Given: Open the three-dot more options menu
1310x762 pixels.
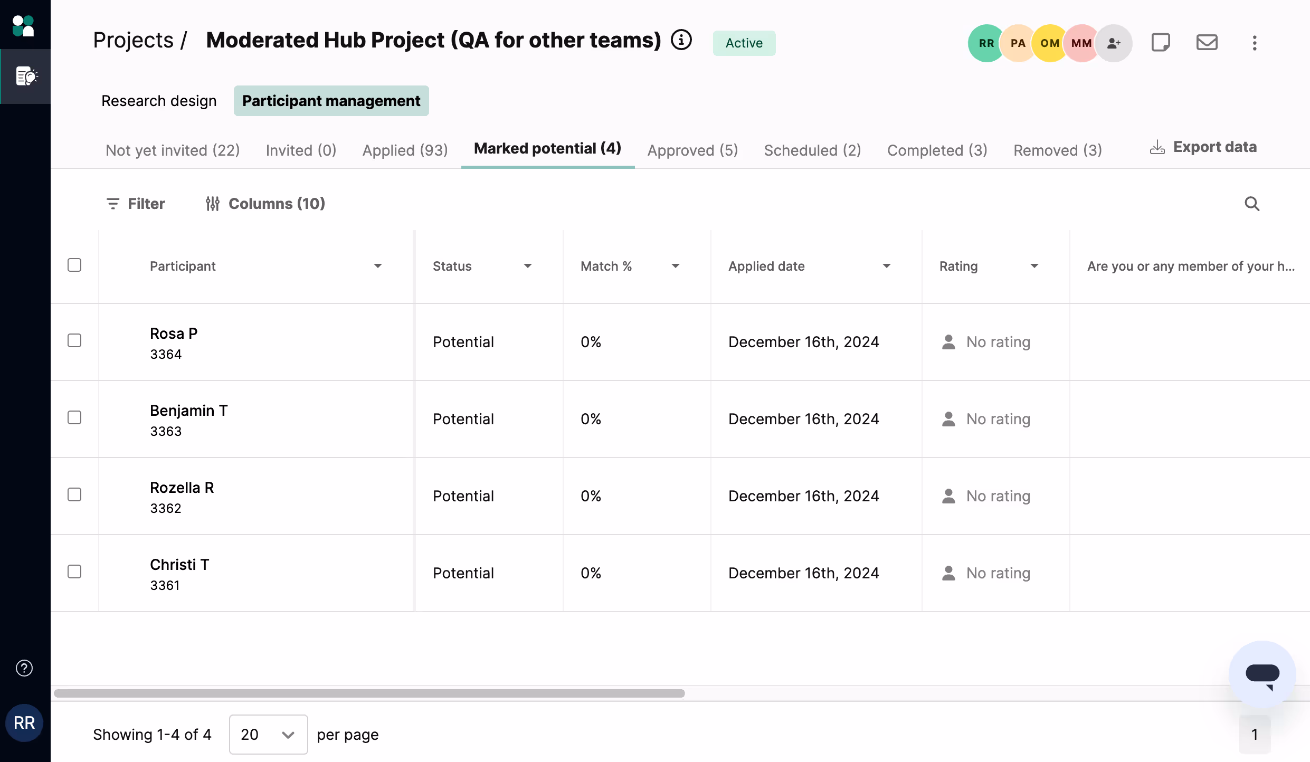Looking at the screenshot, I should (1255, 43).
